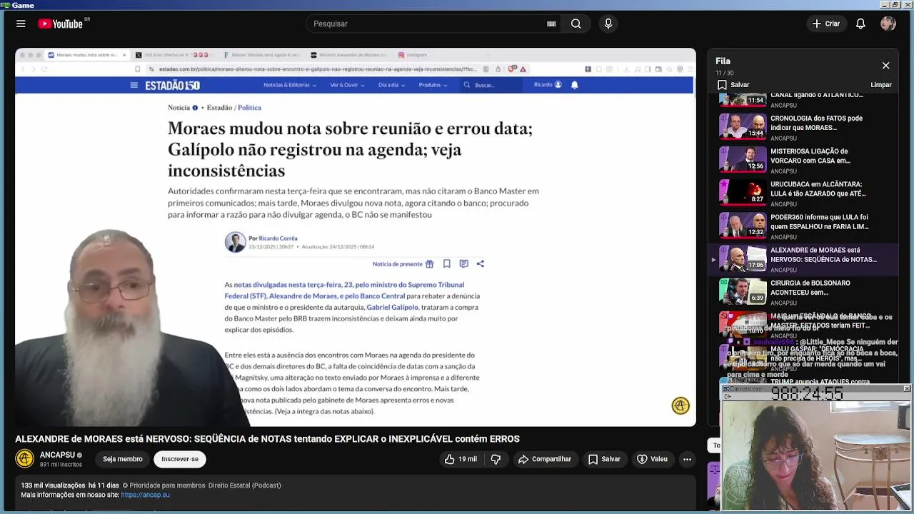Screen dimensions: 914x514
Task: Expand the Notícias & Editoriais dropdown
Action: pos(289,85)
